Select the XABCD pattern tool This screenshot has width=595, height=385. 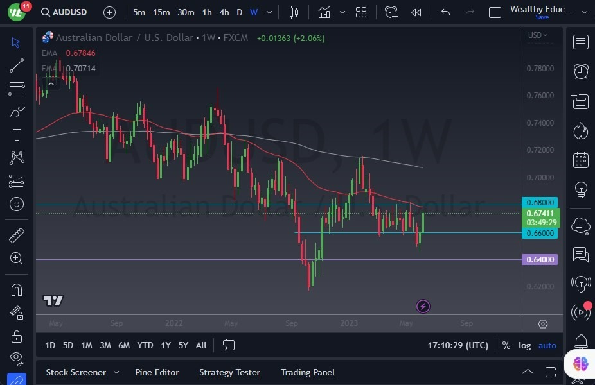(17, 158)
